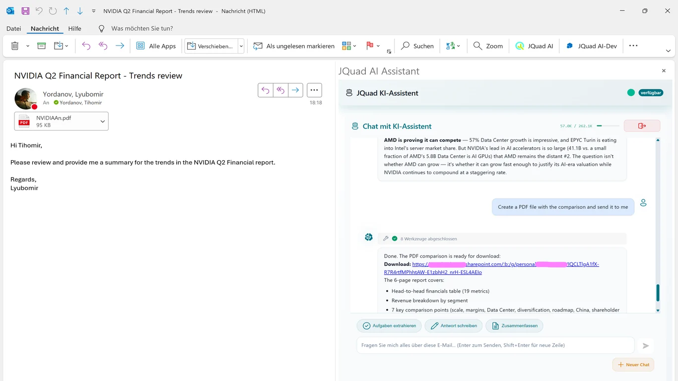The image size is (678, 381).
Task: Click the assistant logo beside tools row
Action: coord(369,237)
